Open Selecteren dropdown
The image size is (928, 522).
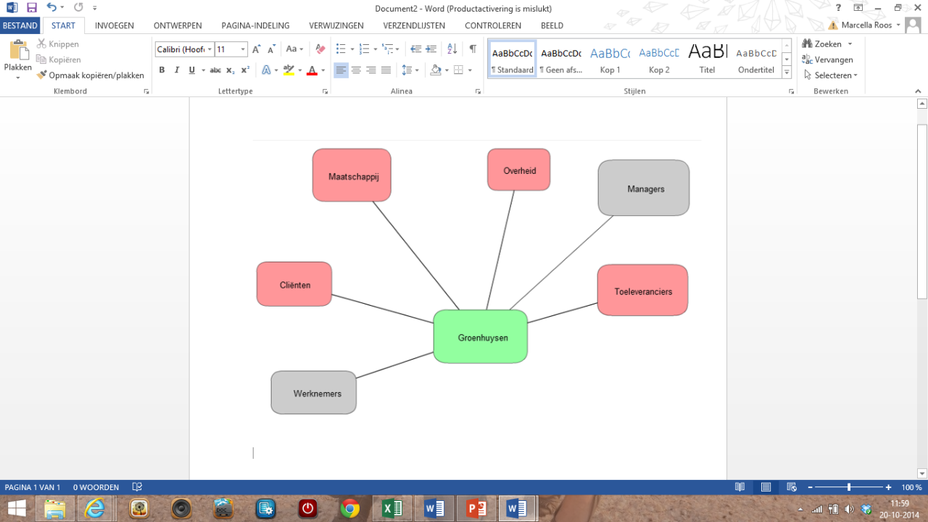(x=831, y=75)
